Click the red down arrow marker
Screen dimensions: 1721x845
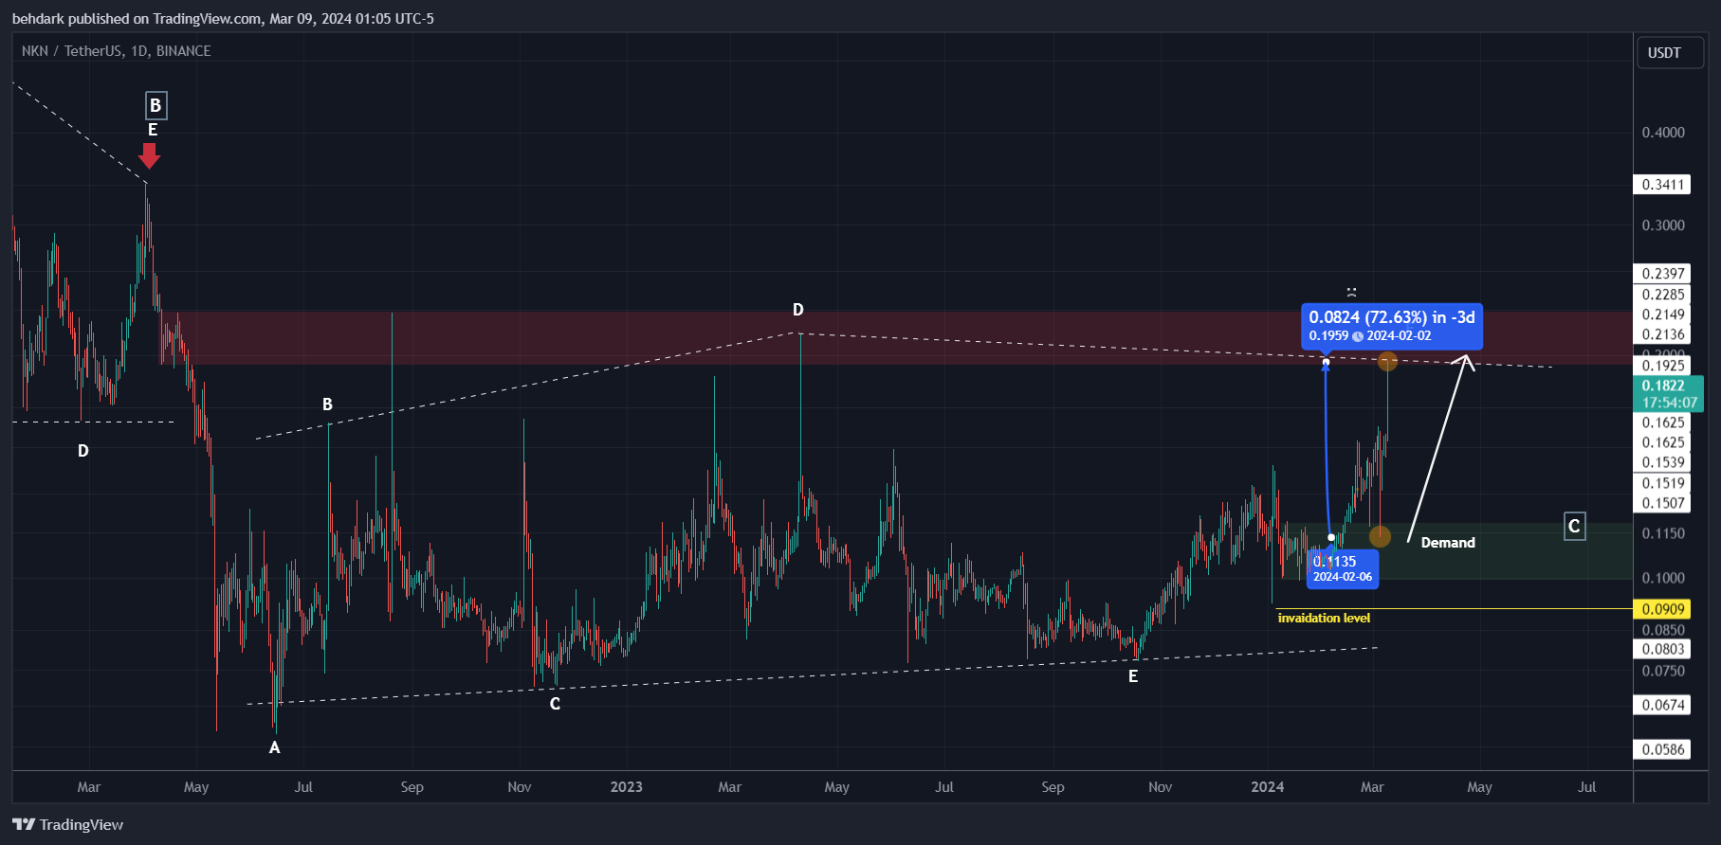tap(149, 155)
